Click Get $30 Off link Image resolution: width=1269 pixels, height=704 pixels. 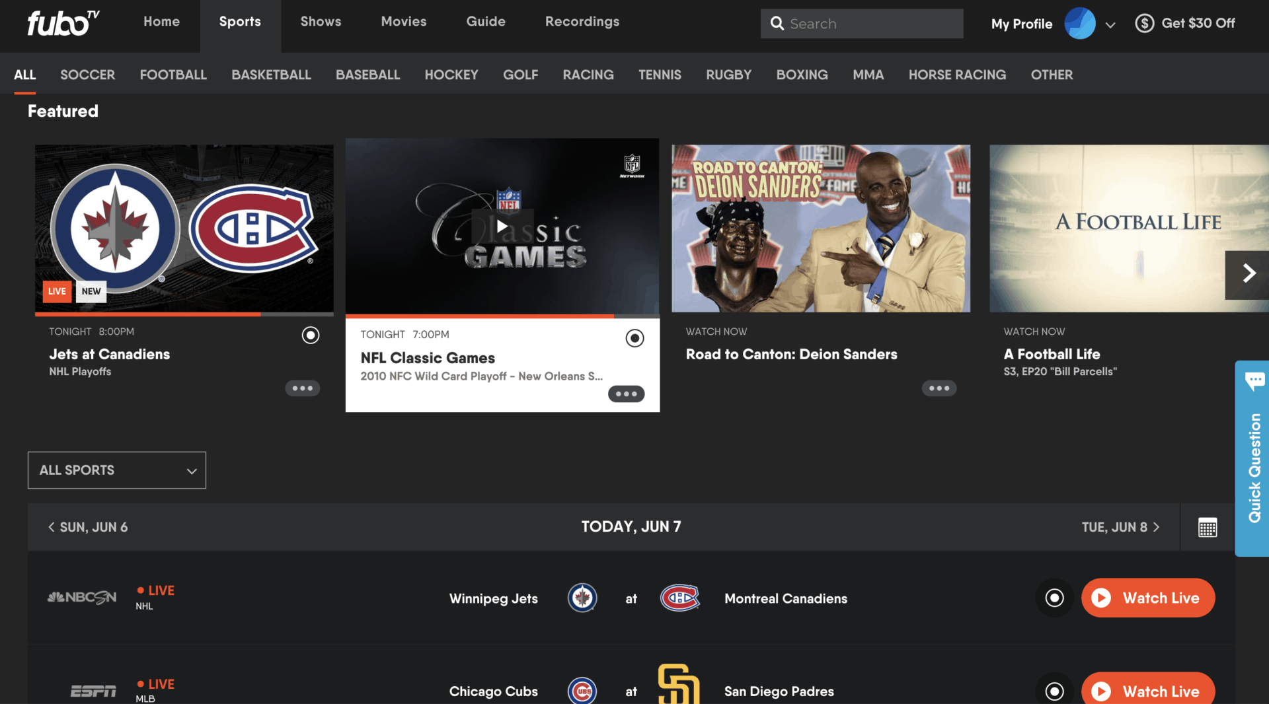pyautogui.click(x=1198, y=23)
